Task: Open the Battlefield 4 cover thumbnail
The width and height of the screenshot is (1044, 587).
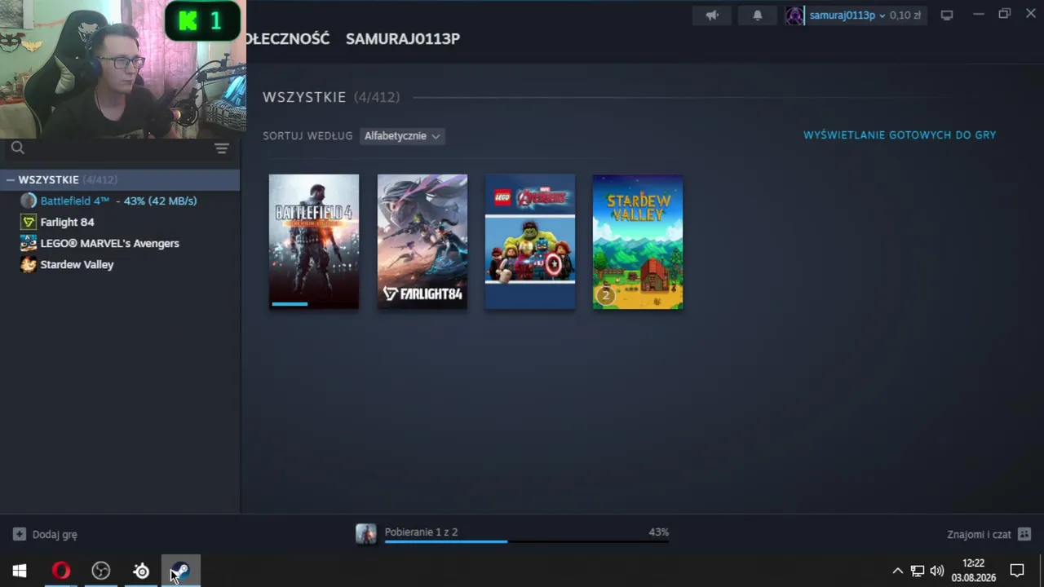Action: [x=314, y=242]
